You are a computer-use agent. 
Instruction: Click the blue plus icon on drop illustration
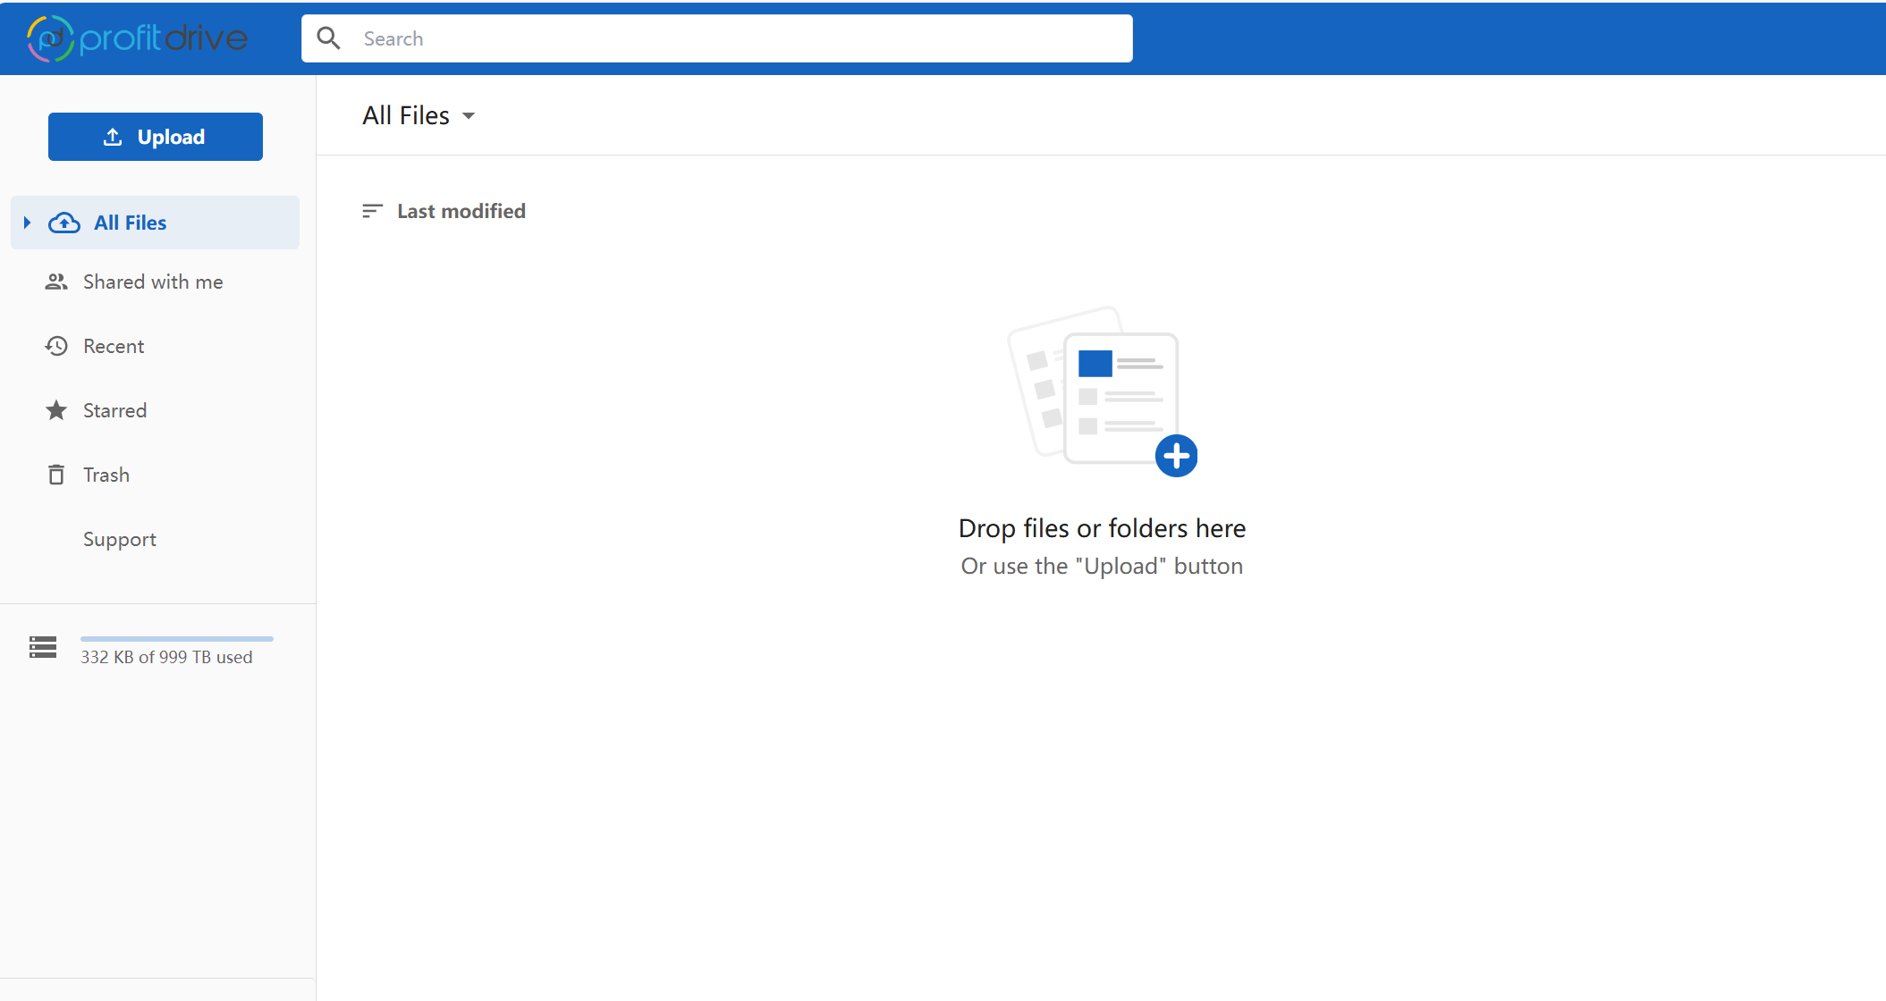(1176, 456)
